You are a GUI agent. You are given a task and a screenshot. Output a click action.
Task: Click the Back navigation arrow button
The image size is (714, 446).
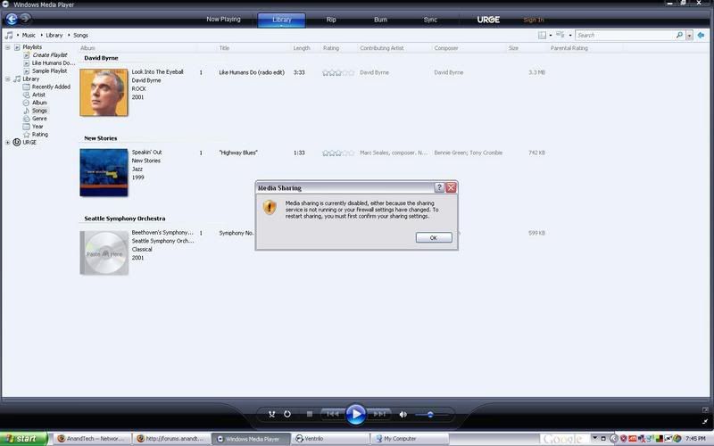point(12,19)
